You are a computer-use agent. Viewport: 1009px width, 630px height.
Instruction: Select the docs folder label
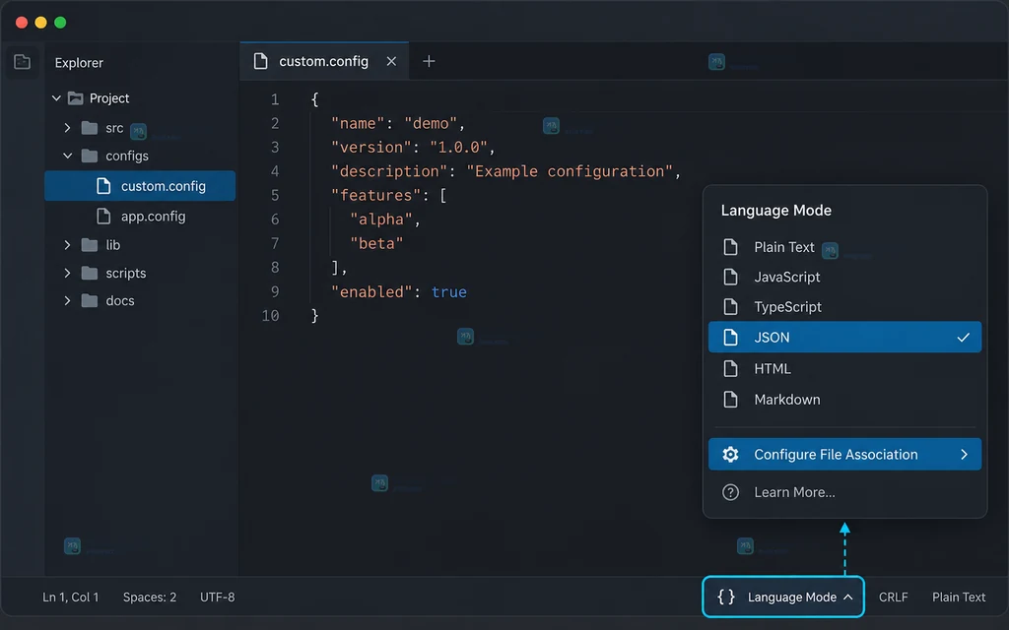[x=120, y=301]
